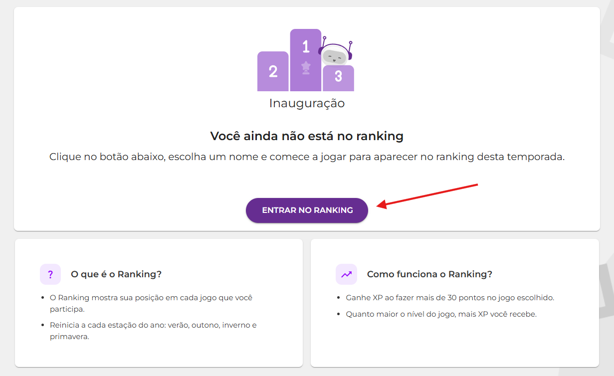Click the red arrow annotation
This screenshot has width=614, height=376.
click(427, 195)
